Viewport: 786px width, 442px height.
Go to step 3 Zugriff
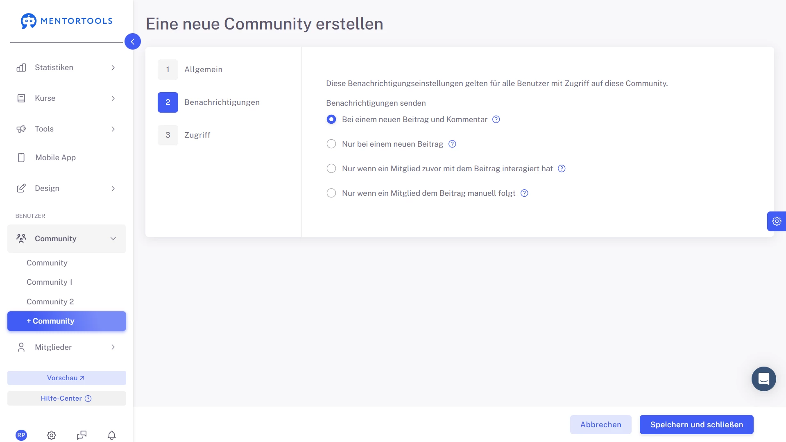pos(197,135)
